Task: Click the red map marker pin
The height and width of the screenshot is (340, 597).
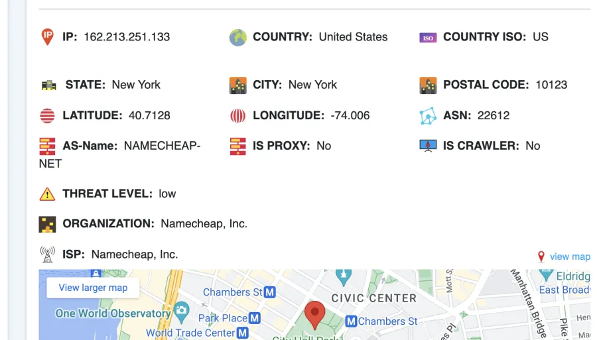Action: point(315,315)
